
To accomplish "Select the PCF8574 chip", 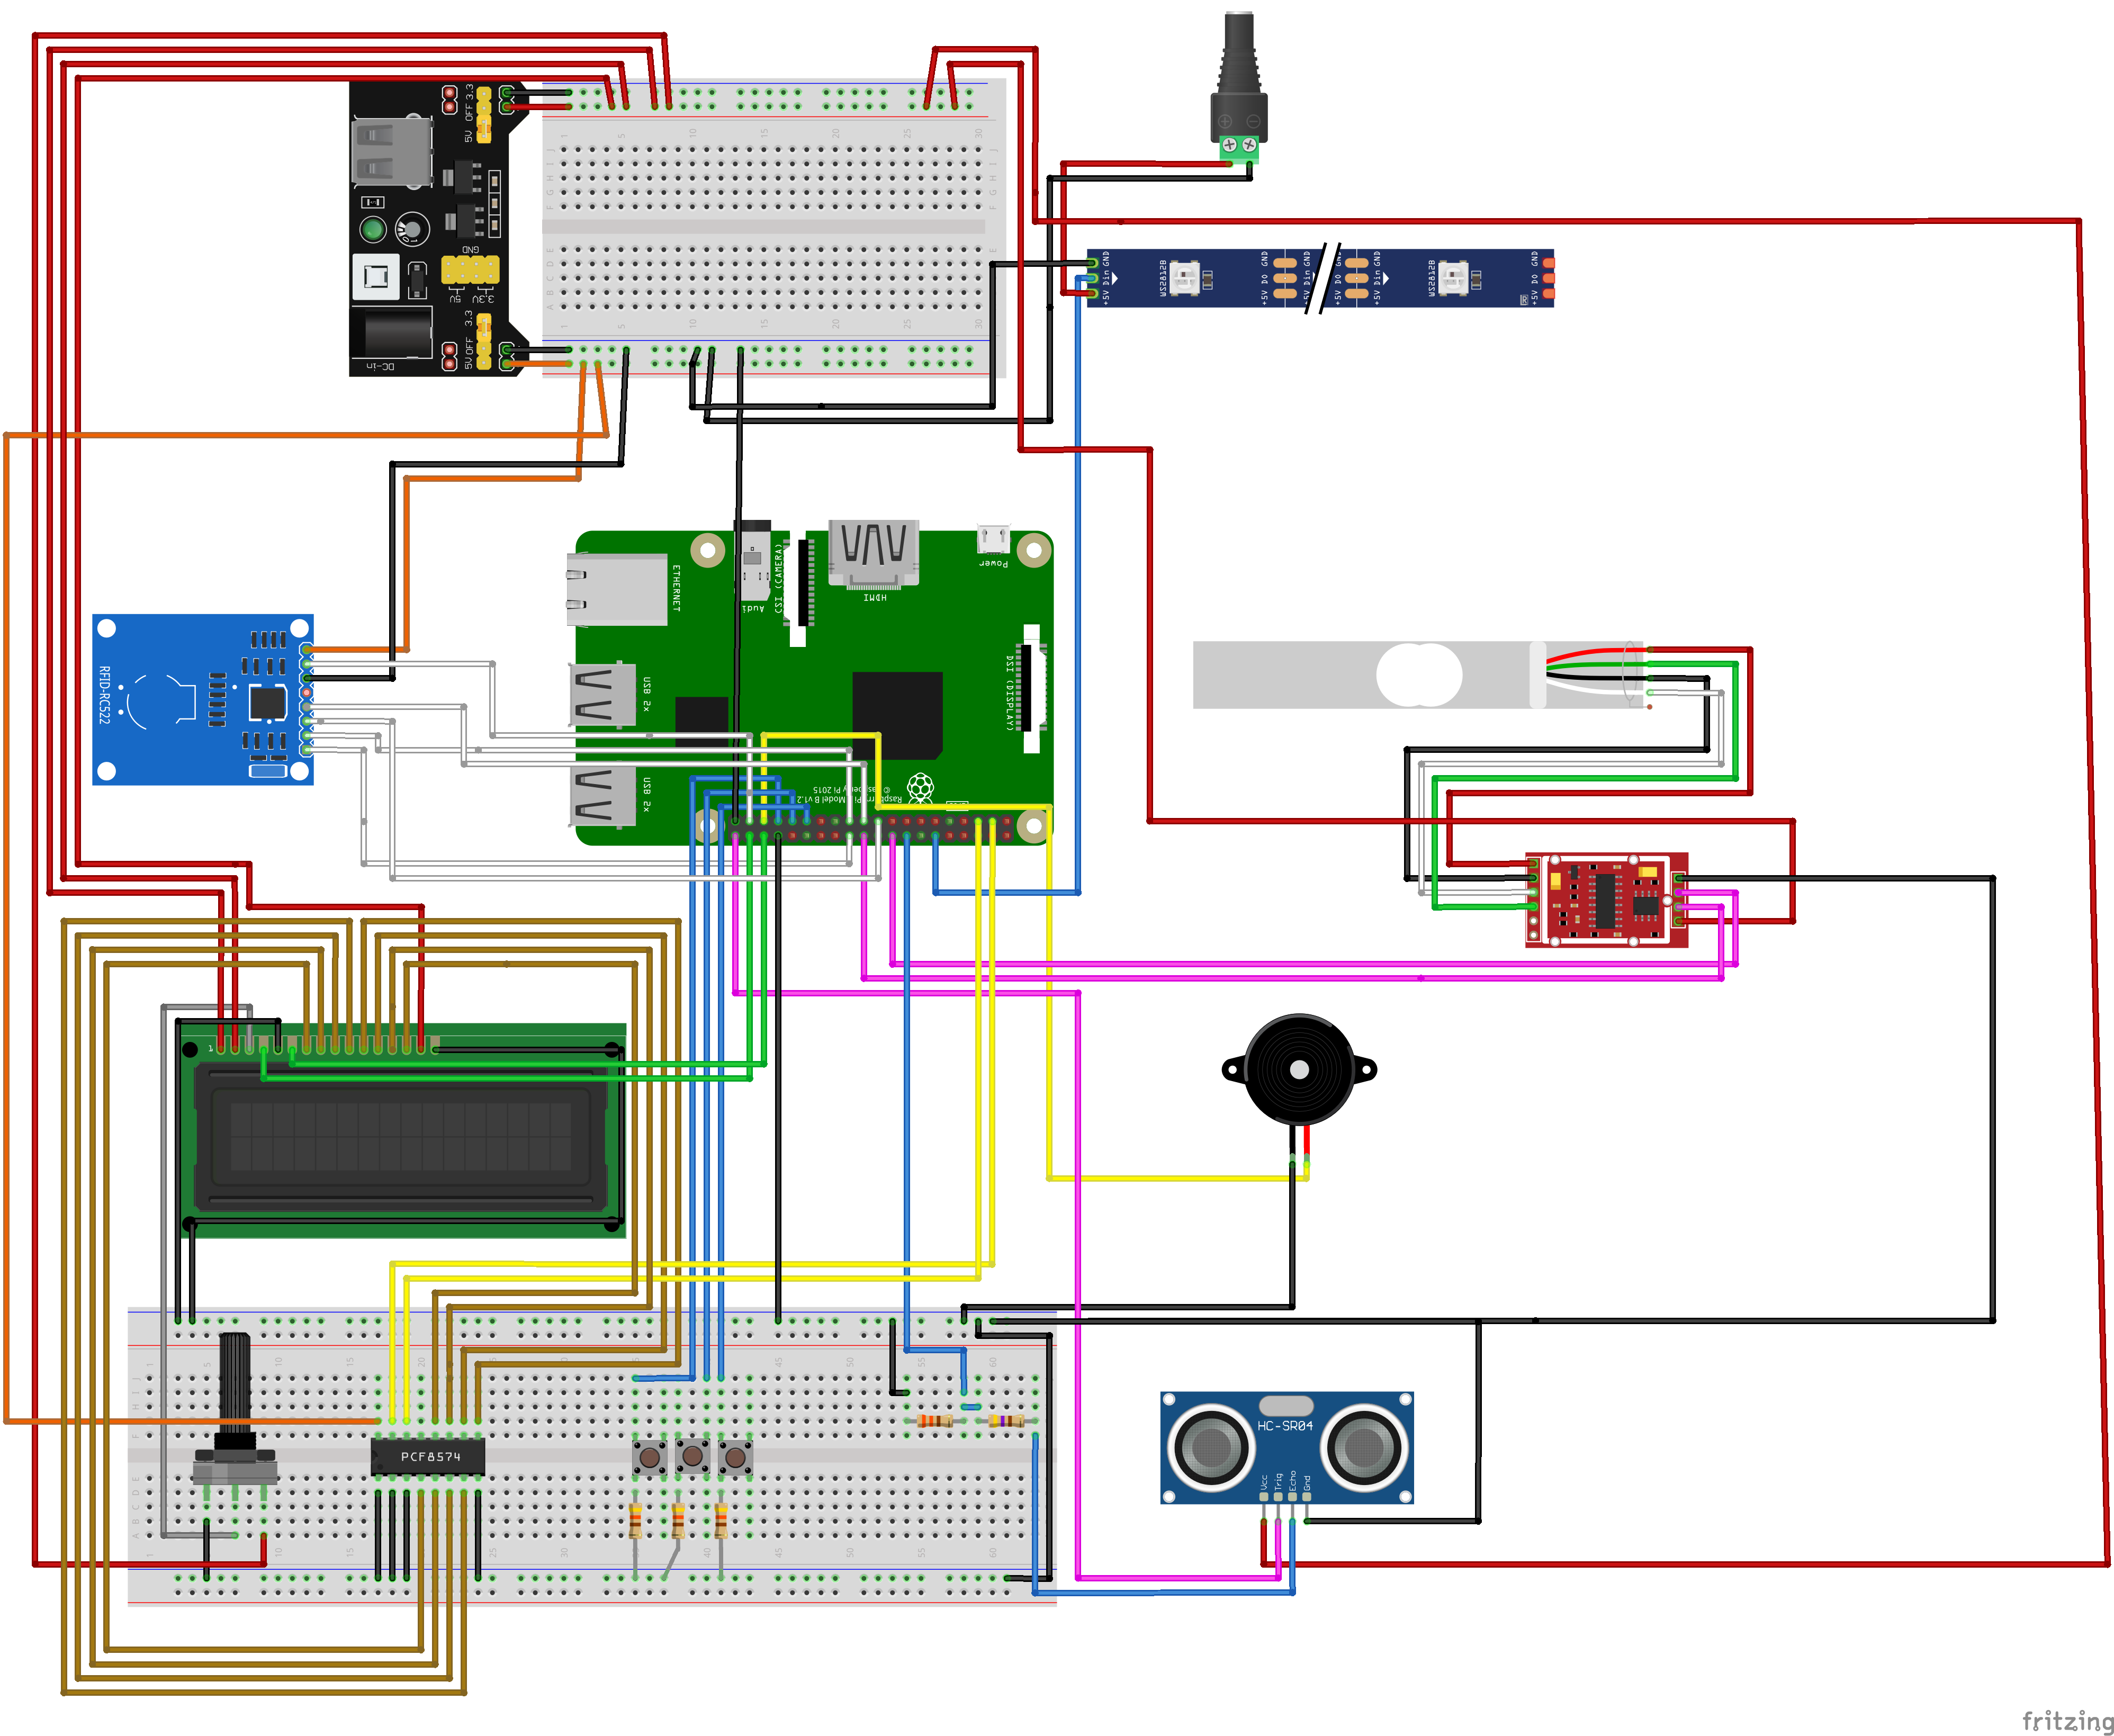I will point(428,1457).
